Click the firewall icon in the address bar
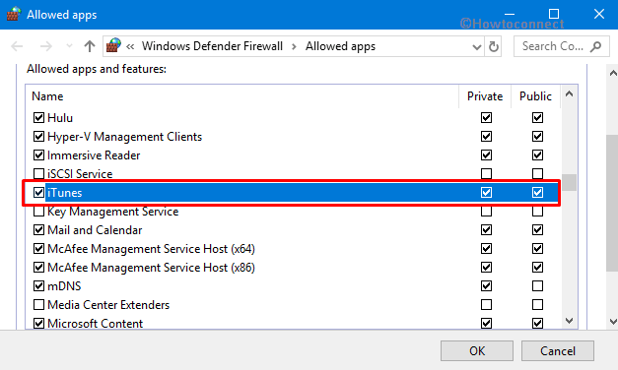Image resolution: width=618 pixels, height=370 pixels. click(x=113, y=45)
